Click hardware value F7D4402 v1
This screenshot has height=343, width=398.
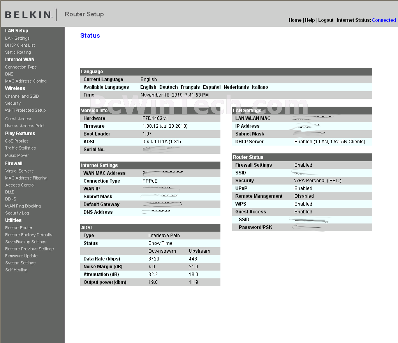[155, 118]
